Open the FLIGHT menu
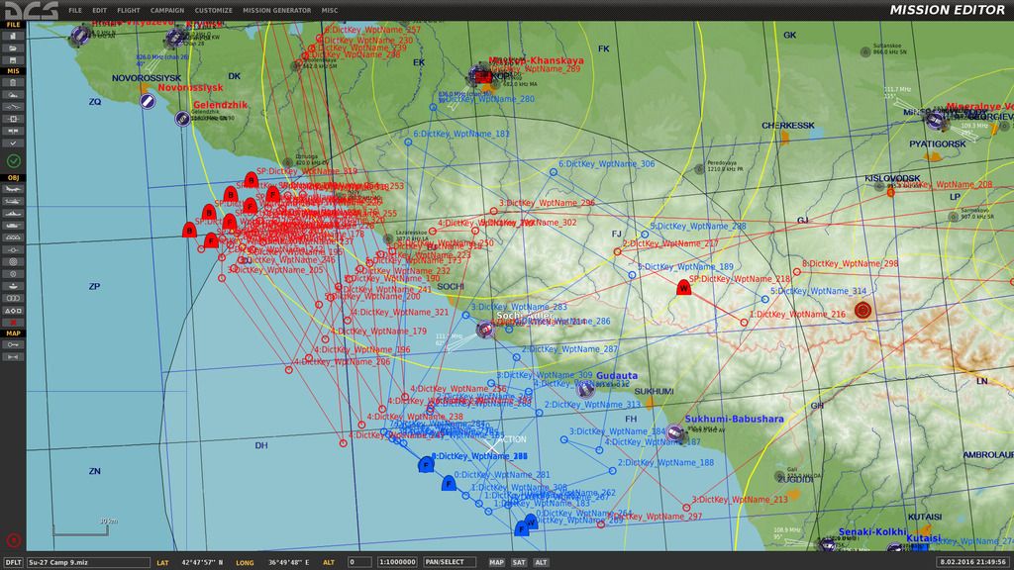This screenshot has width=1014, height=570. 128,10
